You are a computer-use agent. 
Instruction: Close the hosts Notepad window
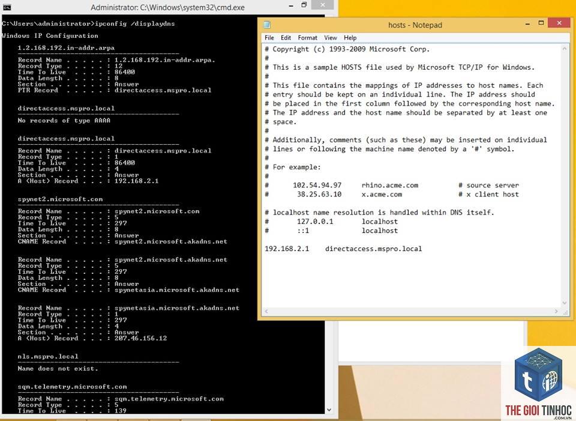559,23
